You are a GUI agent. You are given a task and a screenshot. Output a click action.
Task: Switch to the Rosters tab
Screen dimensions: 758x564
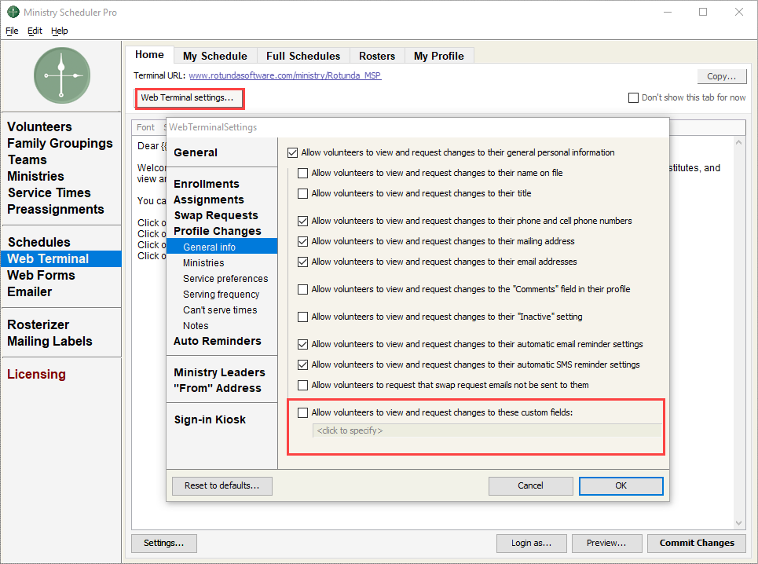[x=377, y=56]
